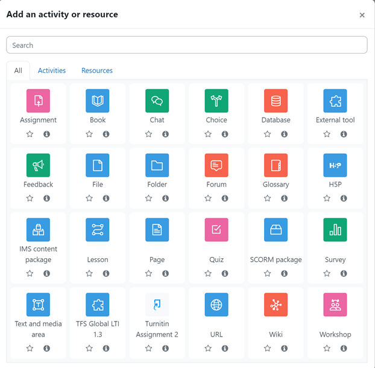
Task: Select the Database activity icon
Action: click(x=276, y=101)
